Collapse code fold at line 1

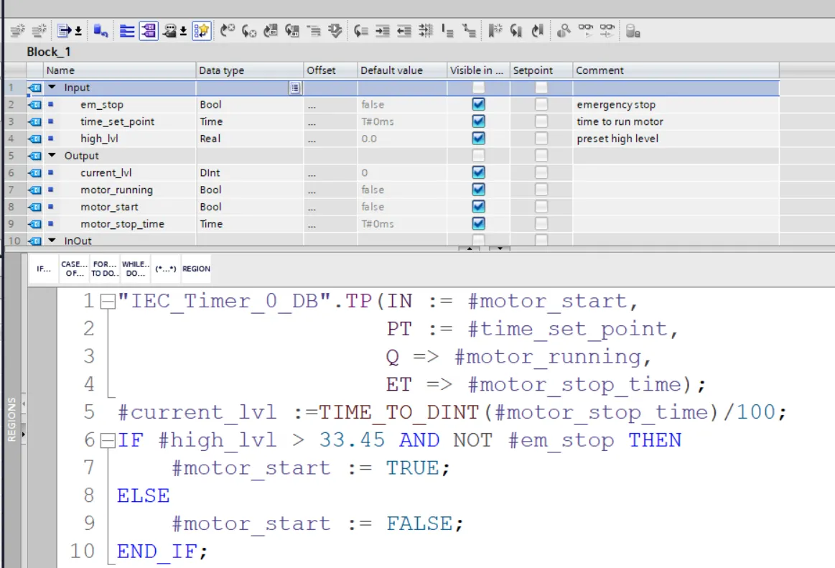(x=108, y=302)
